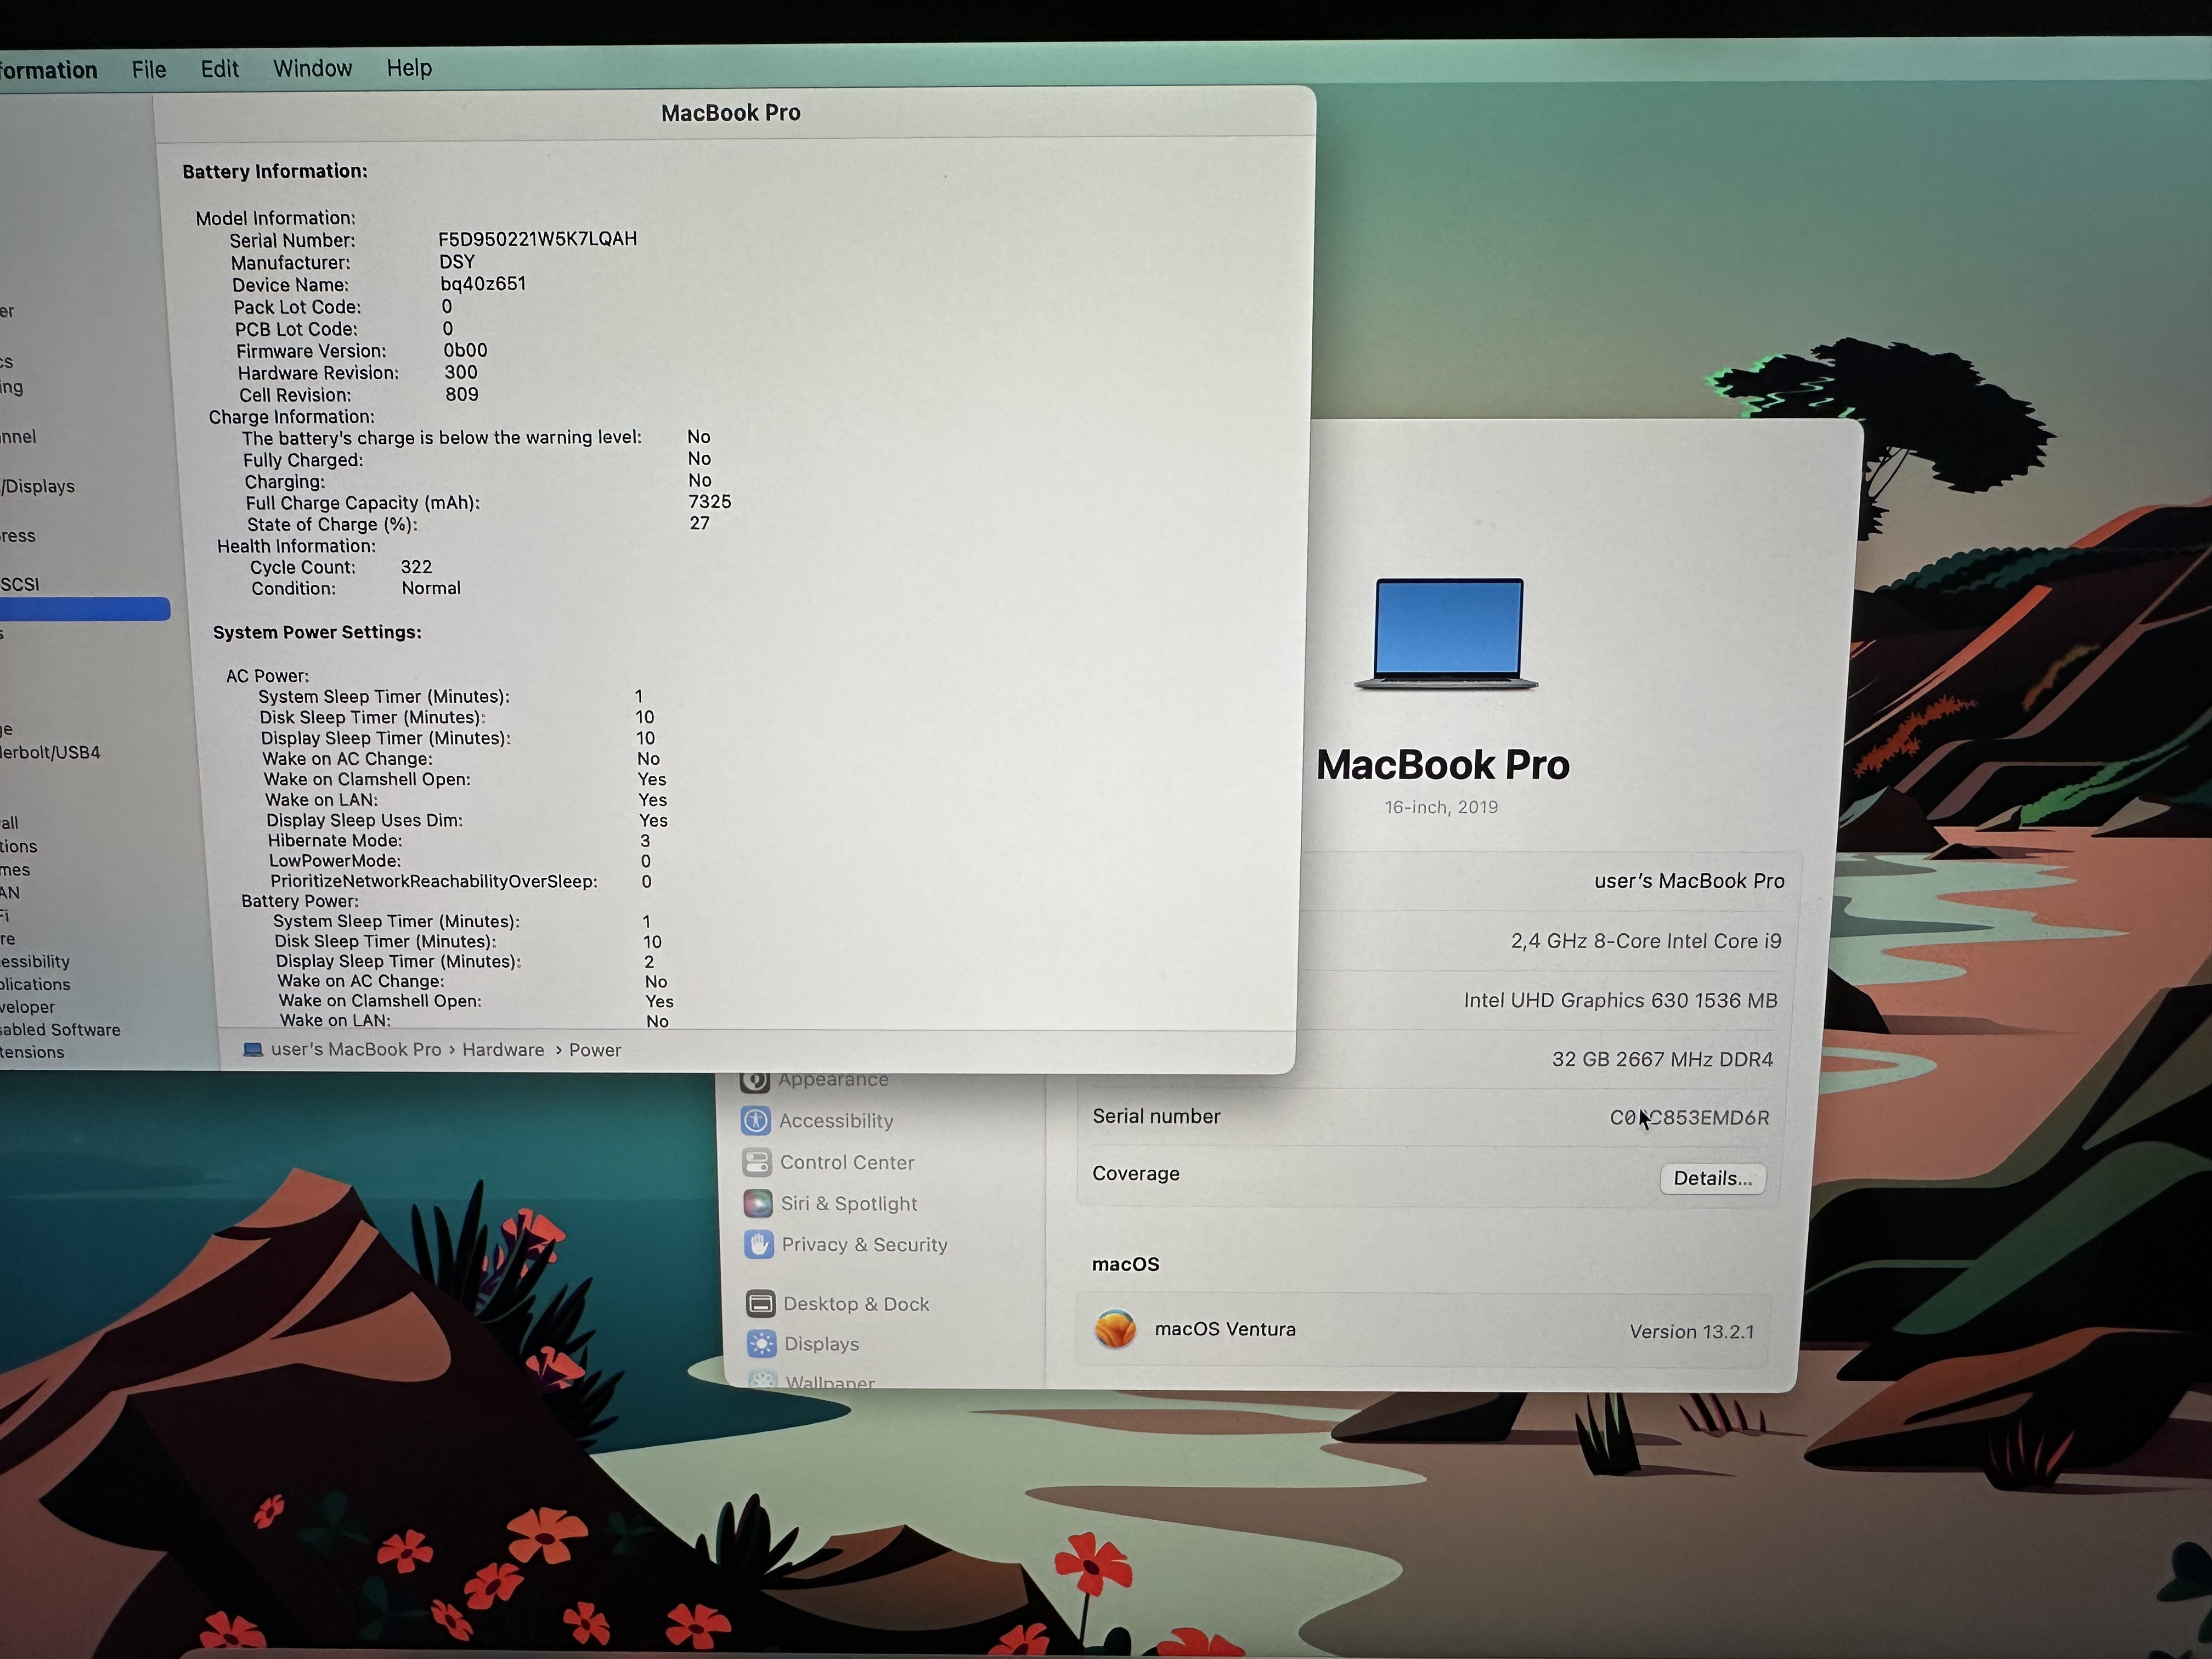Open the Window menu

312,68
